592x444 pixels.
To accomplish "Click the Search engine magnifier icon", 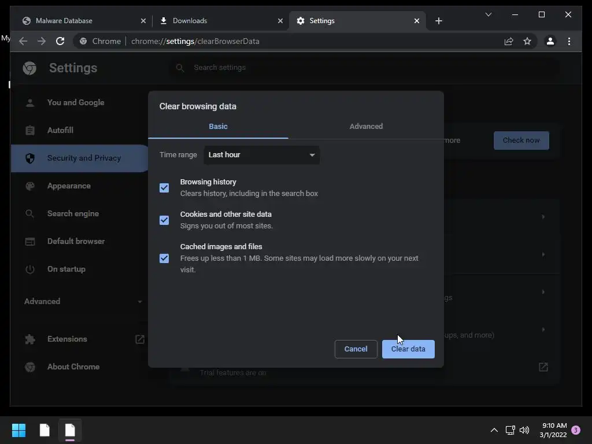I will point(30,214).
